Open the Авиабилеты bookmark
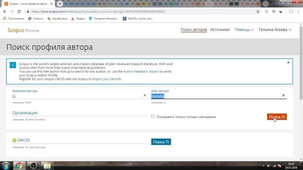The height and width of the screenshot is (170, 303). pyautogui.click(x=57, y=18)
